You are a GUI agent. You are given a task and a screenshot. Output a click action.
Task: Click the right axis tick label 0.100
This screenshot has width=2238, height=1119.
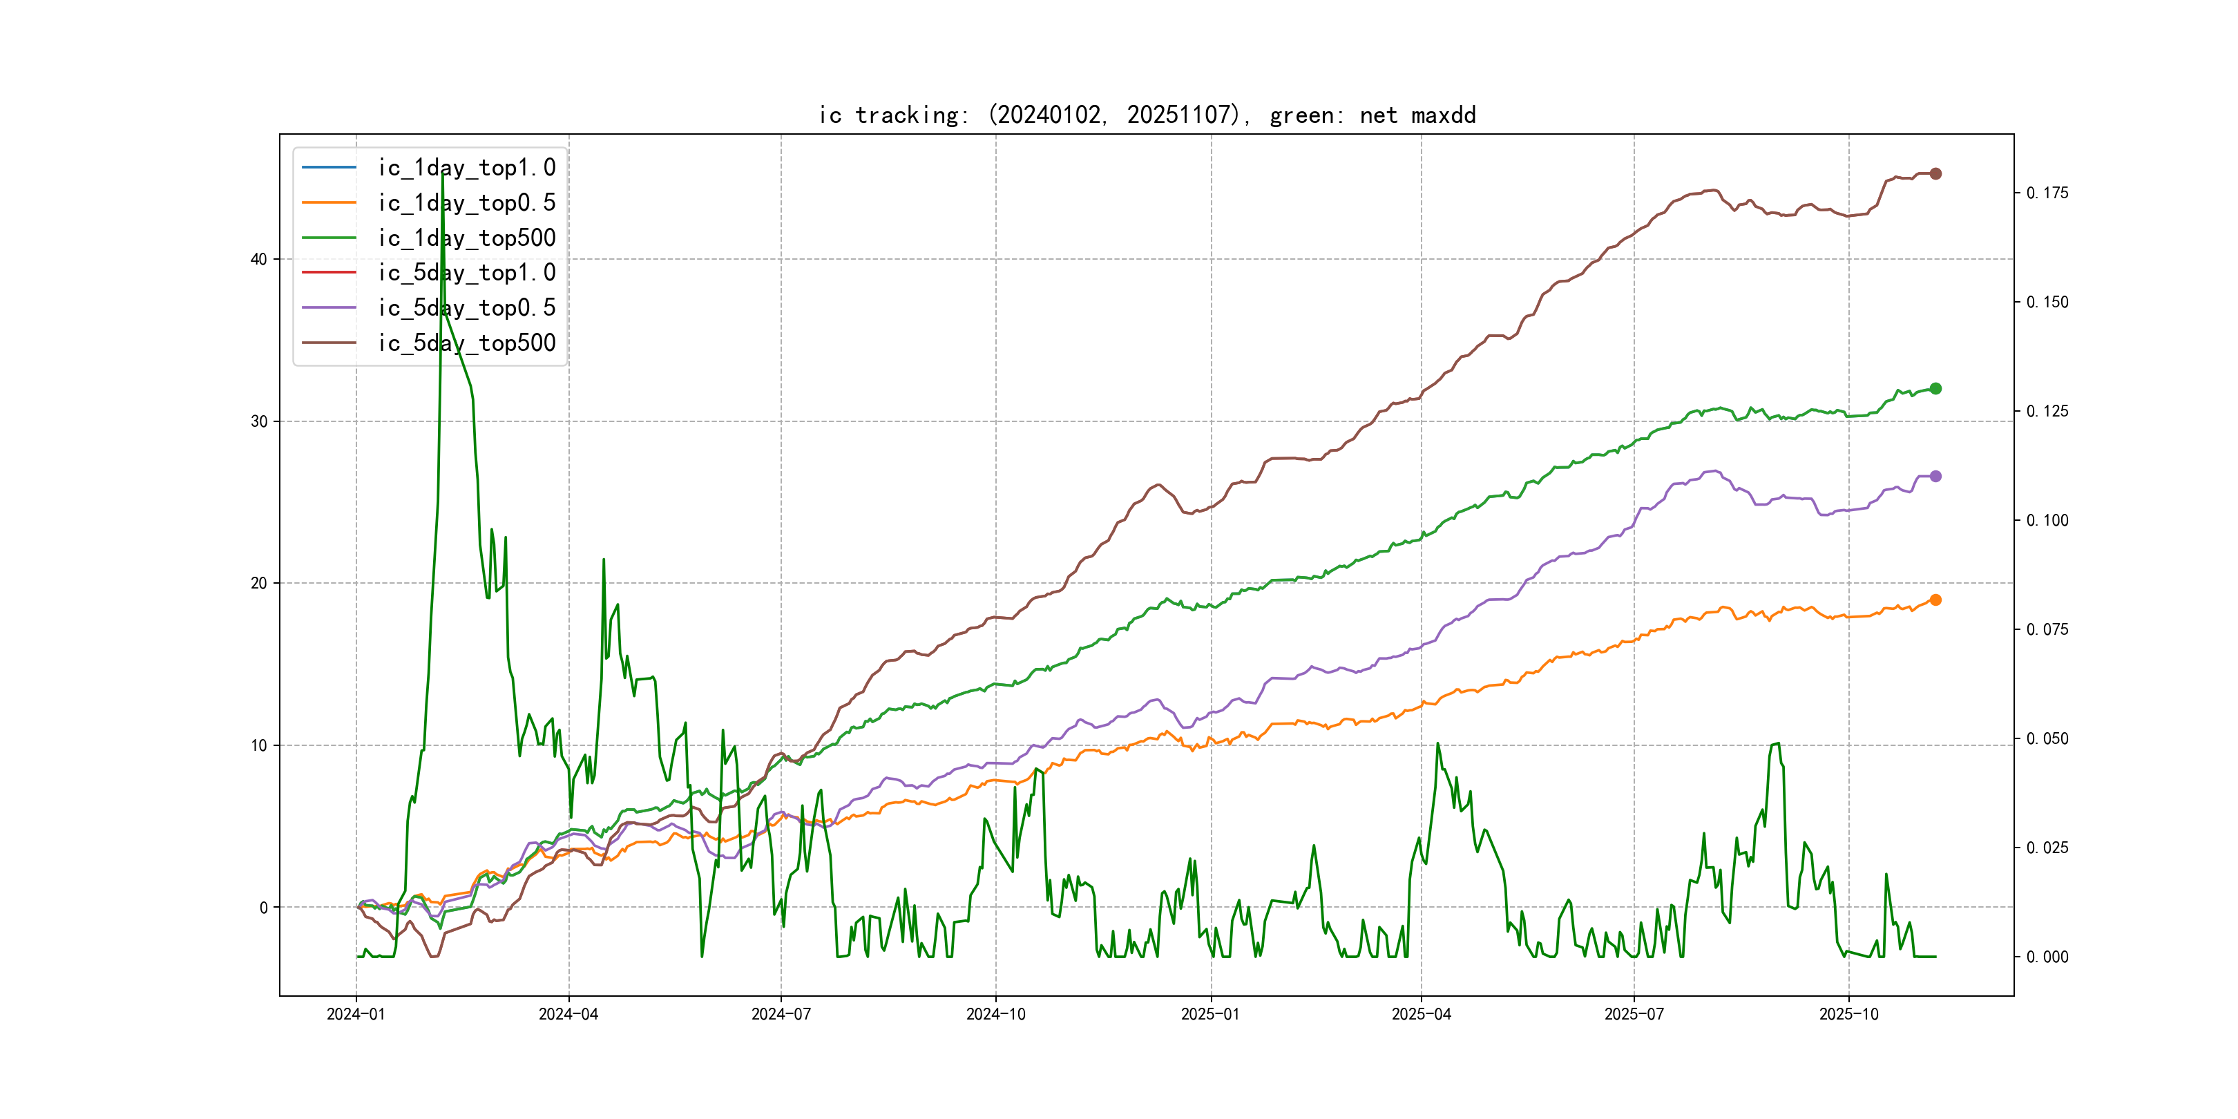click(2047, 520)
